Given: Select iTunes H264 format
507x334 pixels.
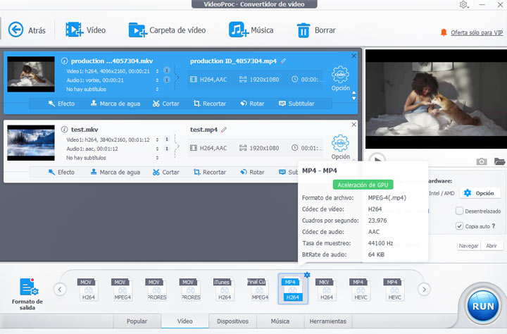Looking at the screenshot, I should coord(225,290).
